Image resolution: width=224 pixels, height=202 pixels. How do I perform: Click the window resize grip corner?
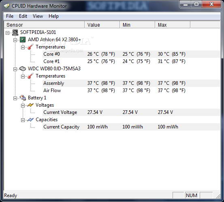coord(218,196)
